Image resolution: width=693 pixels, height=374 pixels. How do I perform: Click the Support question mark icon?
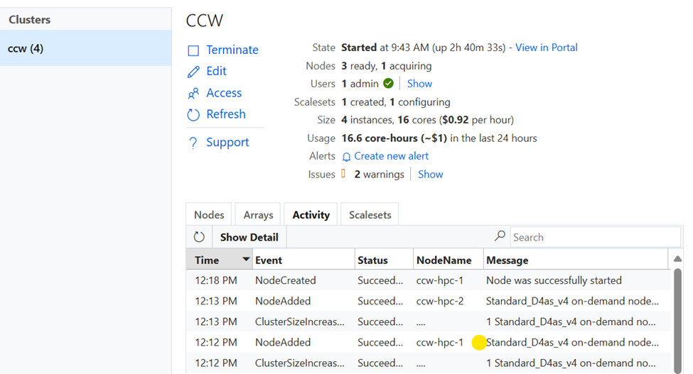(193, 143)
